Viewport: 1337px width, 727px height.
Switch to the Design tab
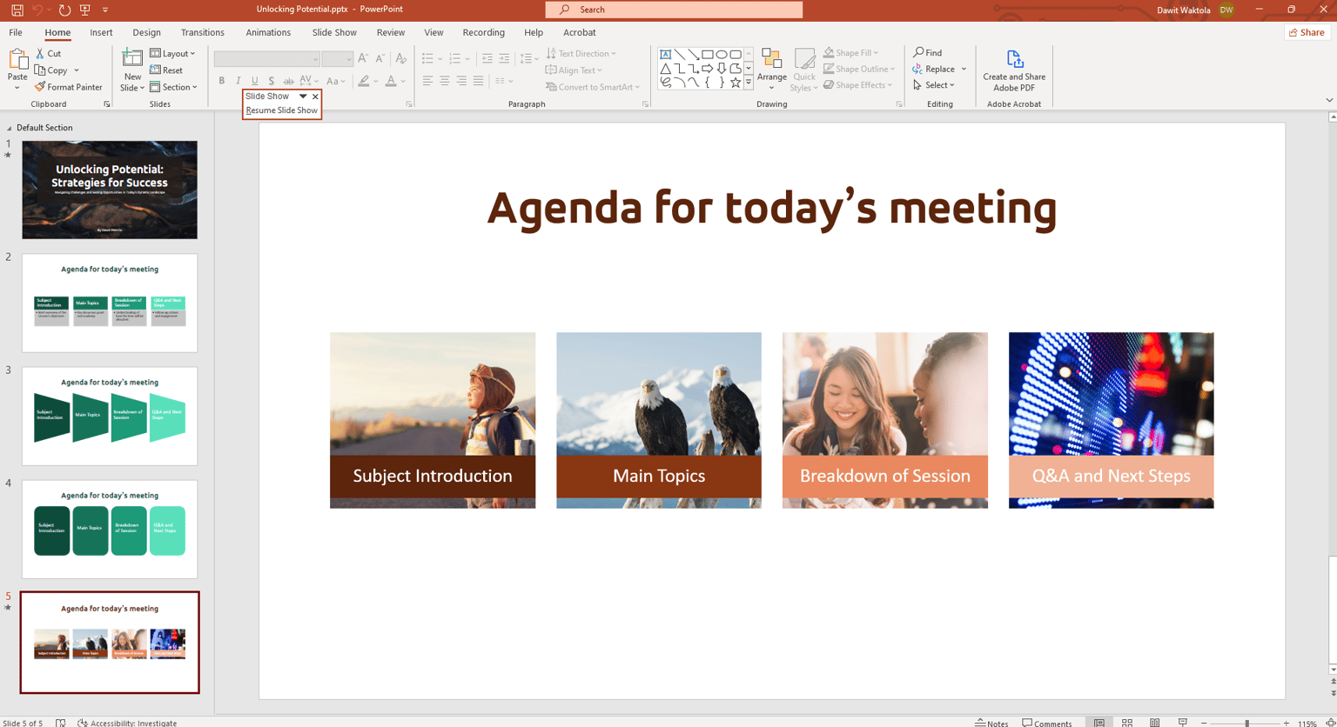point(146,32)
